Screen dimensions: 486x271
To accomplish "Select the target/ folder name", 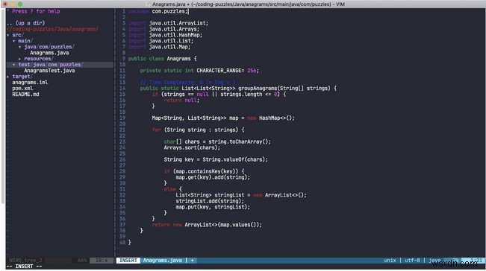I will 22,77.
